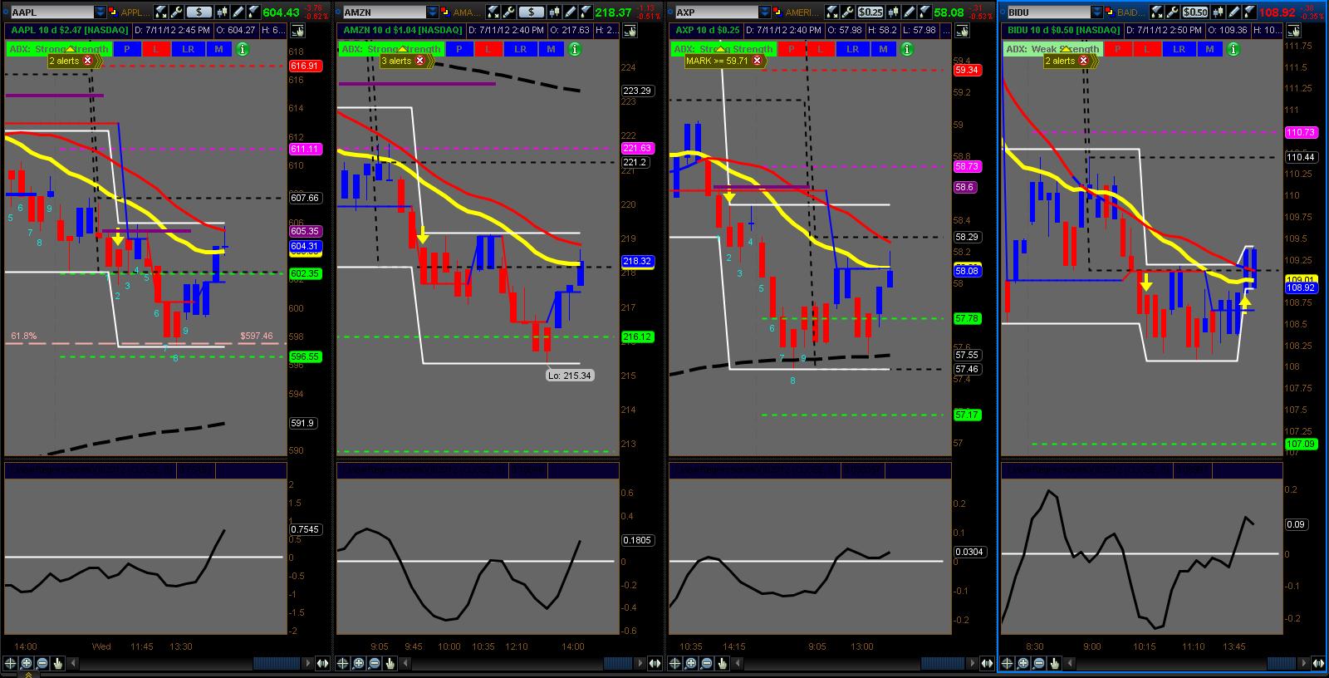Screen dimensions: 1329x678
Task: Toggle the P button on AAPL chart
Action: (127, 49)
